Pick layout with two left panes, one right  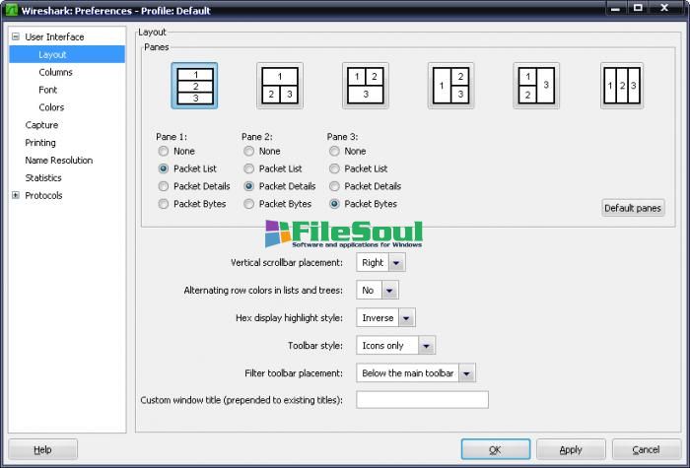pyautogui.click(x=536, y=86)
